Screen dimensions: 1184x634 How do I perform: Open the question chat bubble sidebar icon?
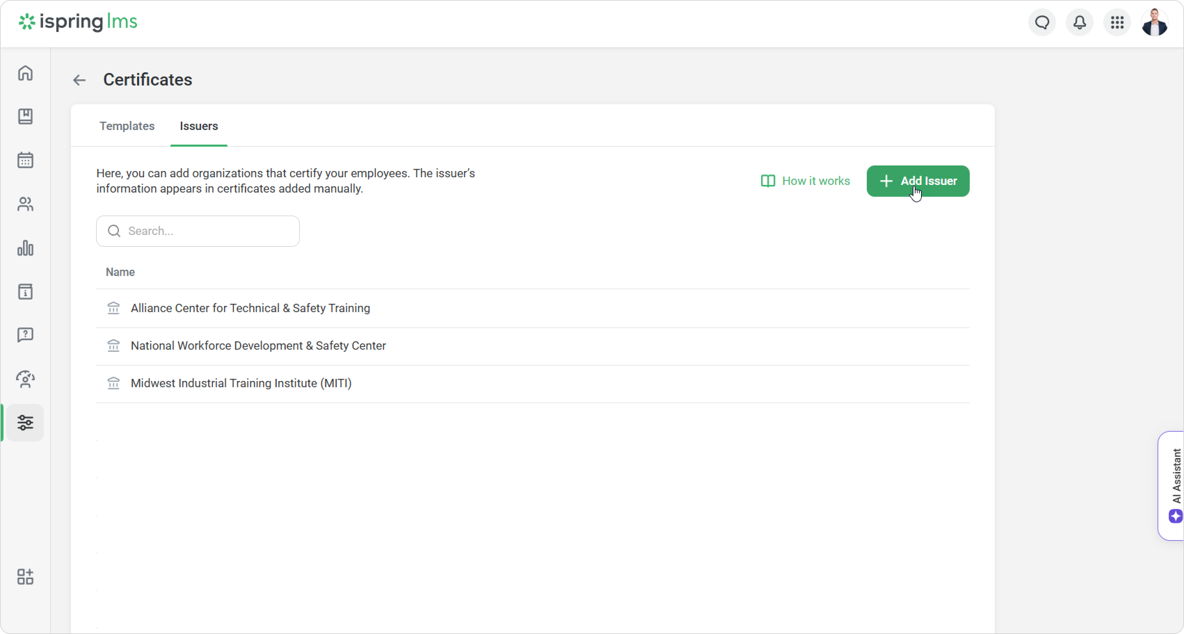25,335
